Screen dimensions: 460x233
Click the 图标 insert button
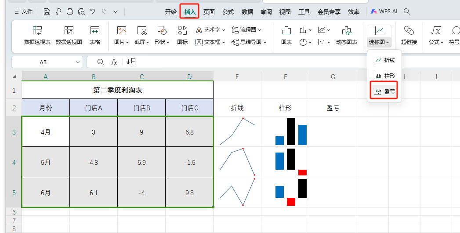click(182, 35)
